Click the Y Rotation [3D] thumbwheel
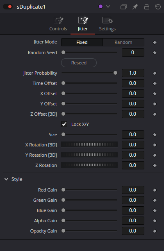This screenshot has height=251, width=164. [x=89, y=155]
